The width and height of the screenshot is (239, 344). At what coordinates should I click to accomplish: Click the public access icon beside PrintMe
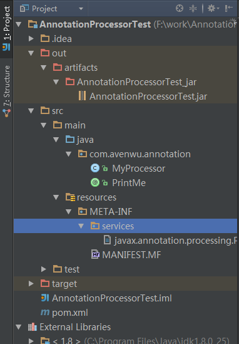[105, 183]
